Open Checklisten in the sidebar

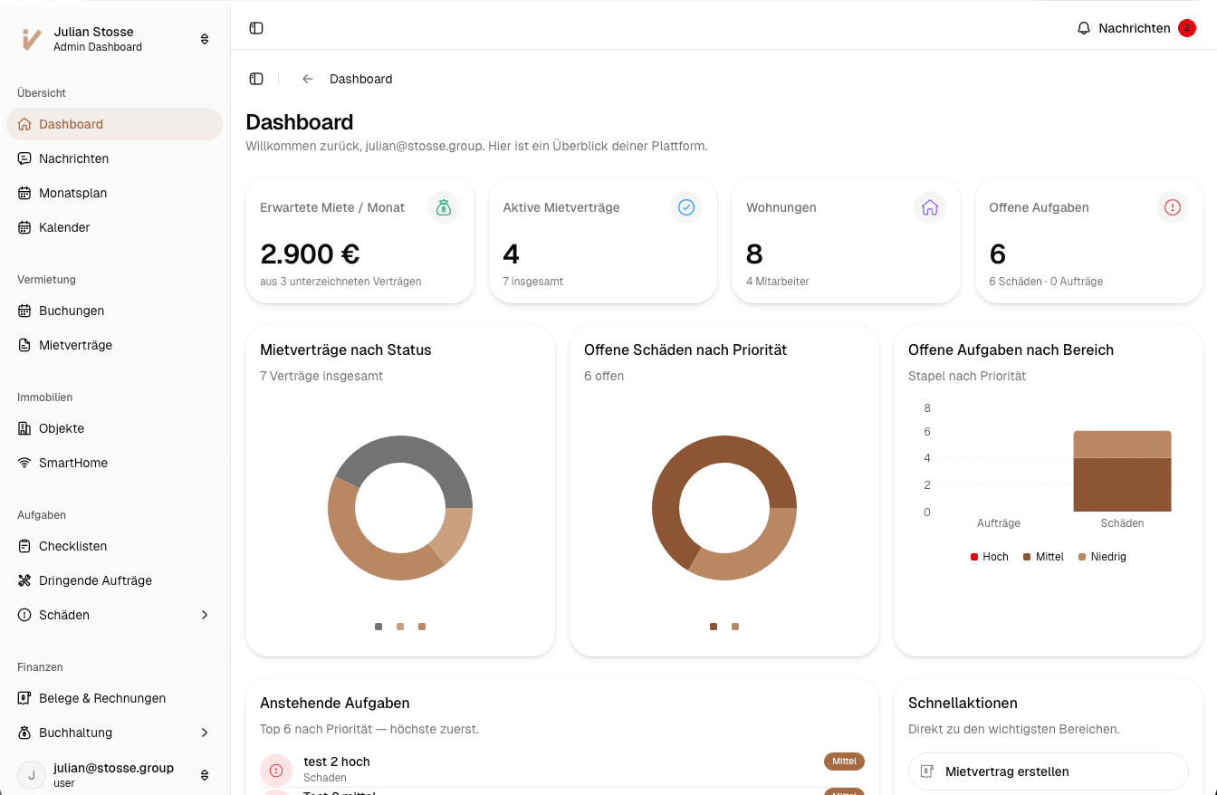tap(114, 546)
